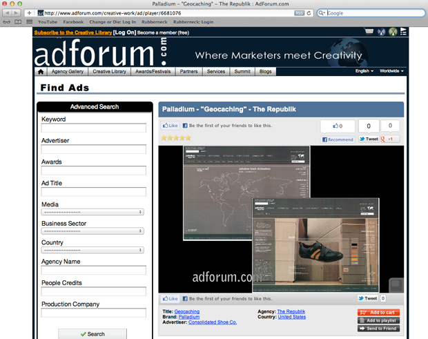This screenshot has width=428, height=339.
Task: Click the top Tweet button
Action: click(x=369, y=139)
